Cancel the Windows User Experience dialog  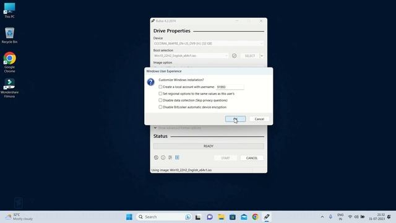(x=259, y=119)
